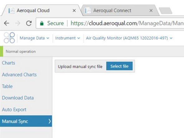Click the 'Normal operation' status text

21,51
